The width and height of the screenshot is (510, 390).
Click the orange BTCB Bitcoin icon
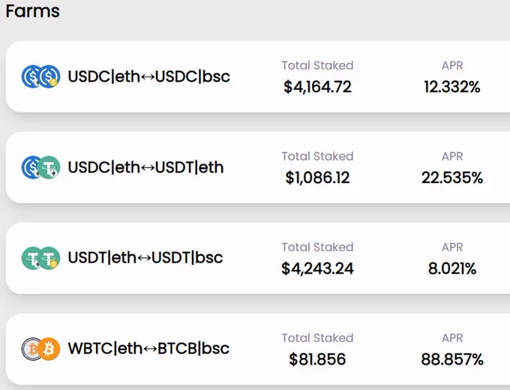tap(49, 349)
